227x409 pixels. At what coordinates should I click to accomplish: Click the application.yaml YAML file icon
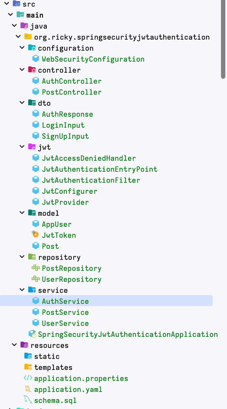click(28, 389)
